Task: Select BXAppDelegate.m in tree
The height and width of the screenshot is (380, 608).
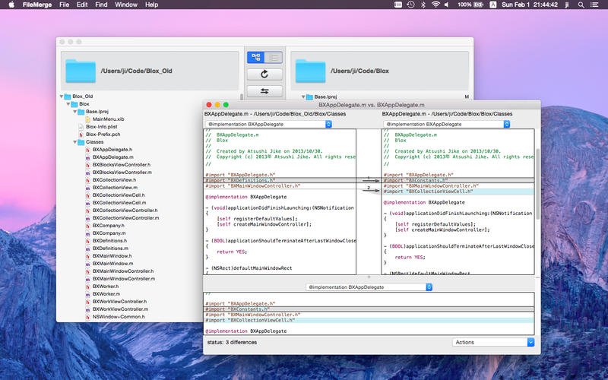Action: click(x=112, y=157)
